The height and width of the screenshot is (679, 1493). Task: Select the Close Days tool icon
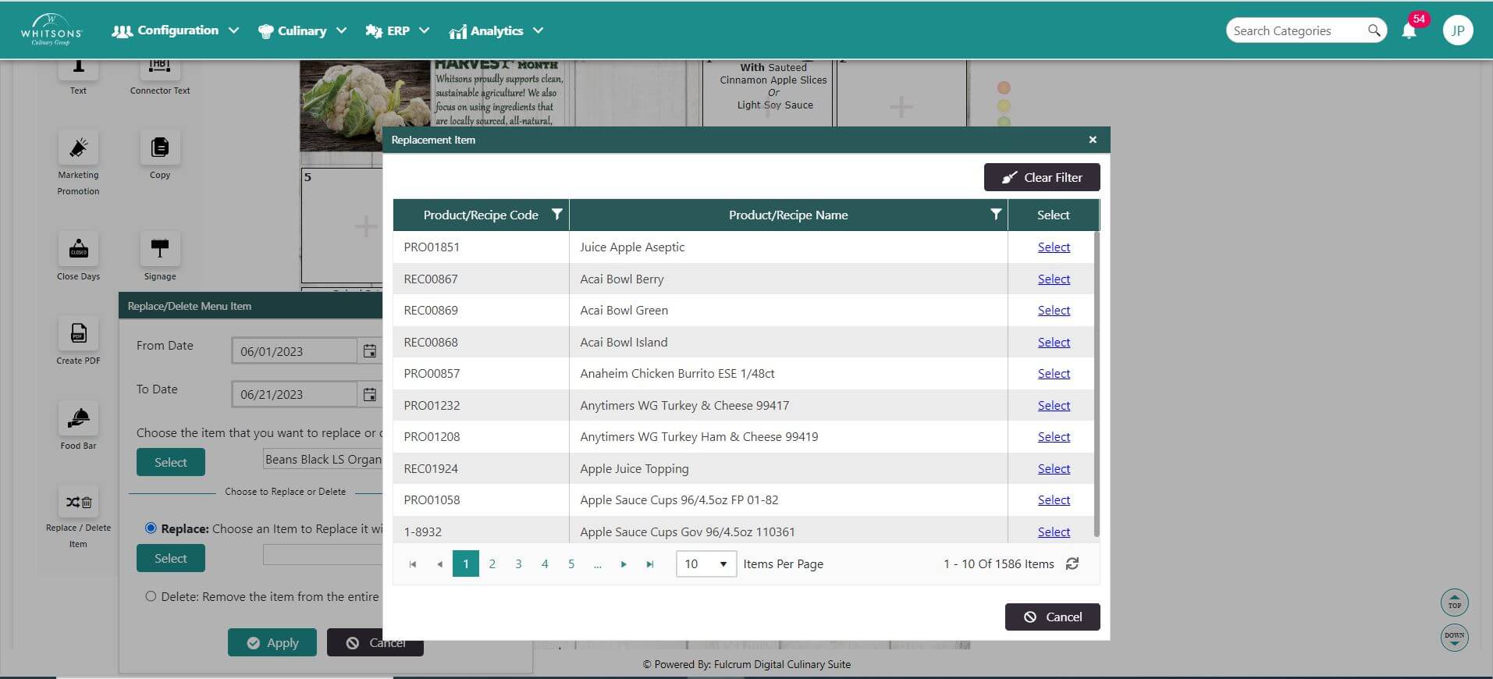[x=78, y=250]
